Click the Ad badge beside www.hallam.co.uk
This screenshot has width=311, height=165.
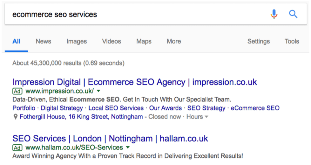click(x=17, y=148)
